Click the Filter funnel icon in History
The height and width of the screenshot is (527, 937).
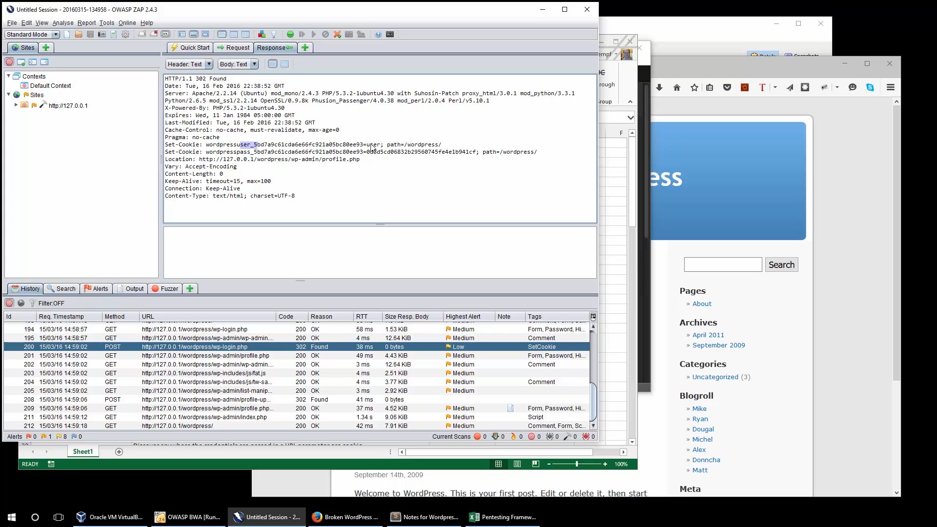33,303
